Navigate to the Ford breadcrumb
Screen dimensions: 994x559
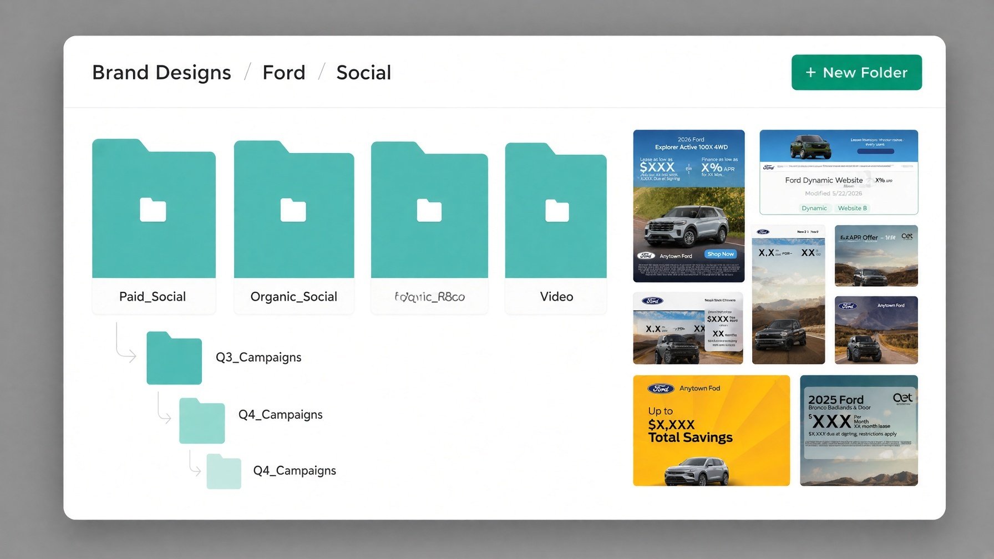coord(283,73)
